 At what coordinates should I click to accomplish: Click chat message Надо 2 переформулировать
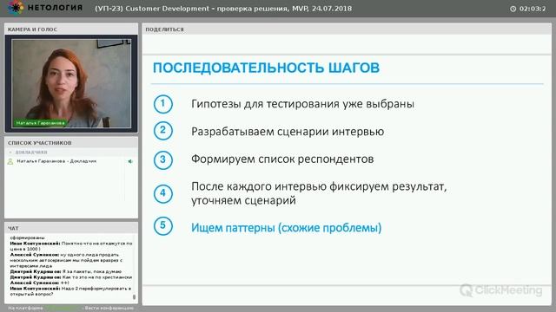click(x=70, y=291)
